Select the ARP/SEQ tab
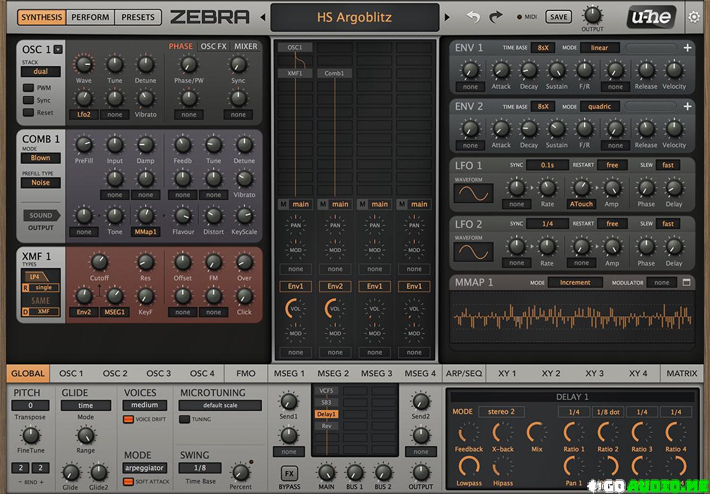This screenshot has height=494, width=710. click(464, 374)
